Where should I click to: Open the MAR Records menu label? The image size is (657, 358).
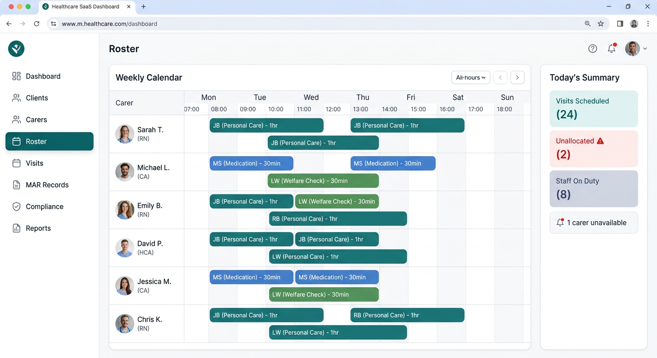pyautogui.click(x=47, y=185)
